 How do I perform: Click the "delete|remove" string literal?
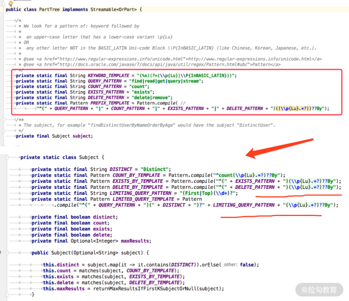(x=151, y=98)
